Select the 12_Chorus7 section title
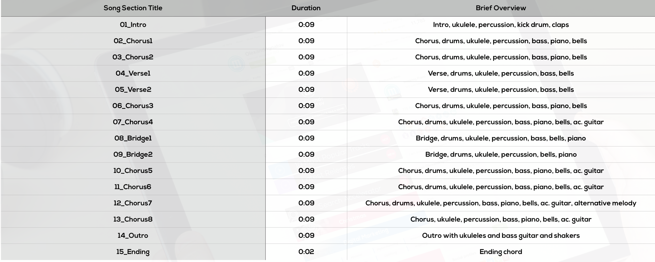Viewport: 655px width, 262px height. point(133,203)
